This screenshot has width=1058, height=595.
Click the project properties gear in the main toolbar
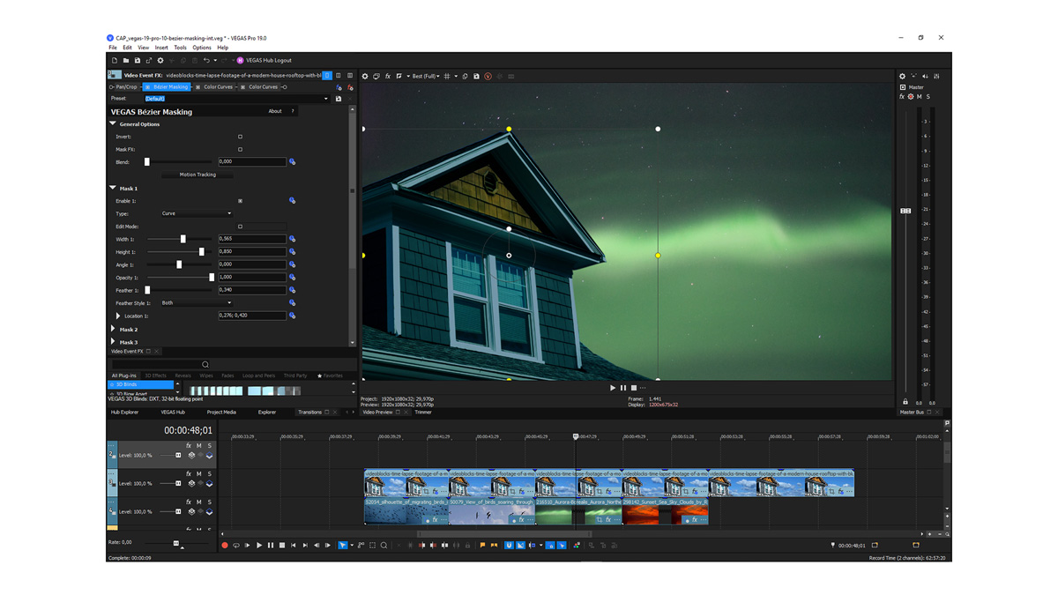[x=160, y=61]
